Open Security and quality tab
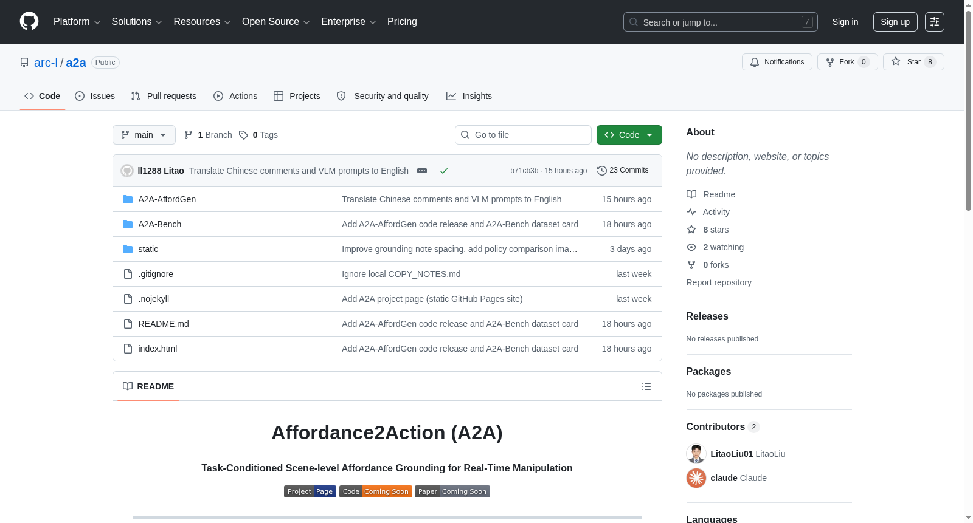 [383, 96]
